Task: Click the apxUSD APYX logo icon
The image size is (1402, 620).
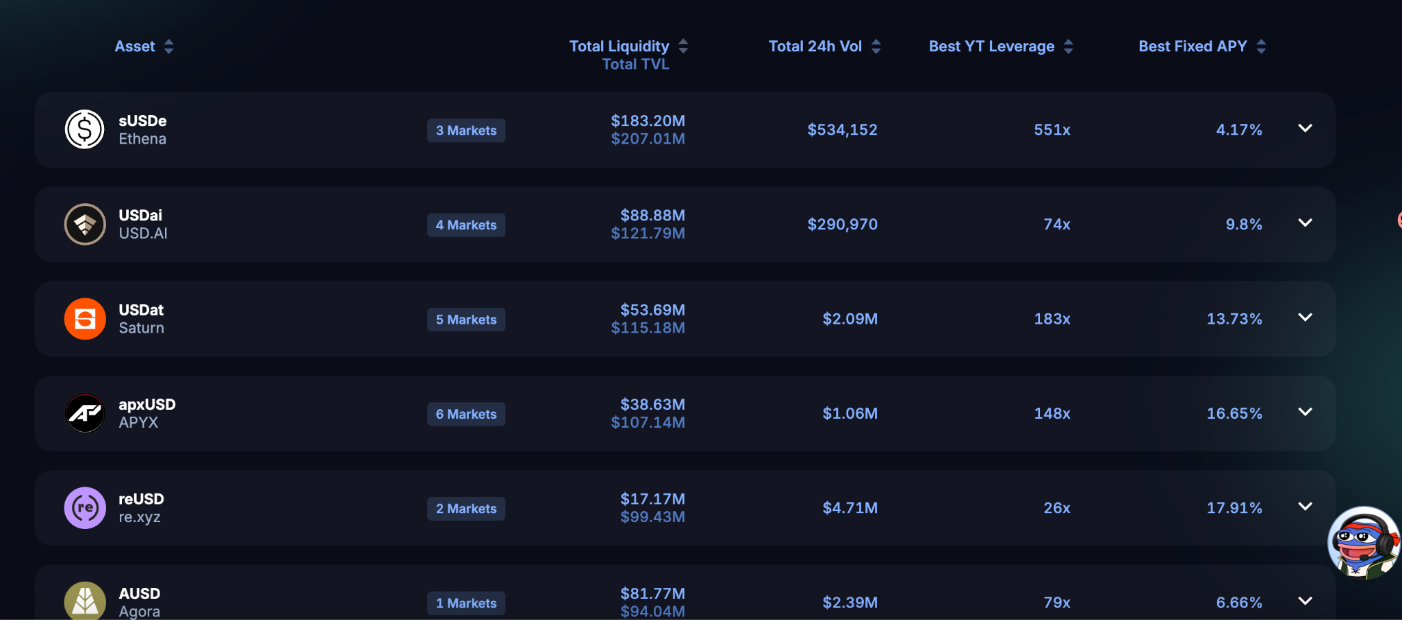Action: [85, 413]
